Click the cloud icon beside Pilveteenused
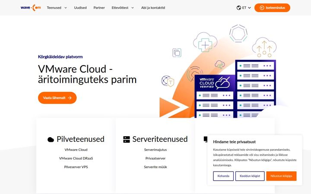 pyautogui.click(x=51, y=140)
